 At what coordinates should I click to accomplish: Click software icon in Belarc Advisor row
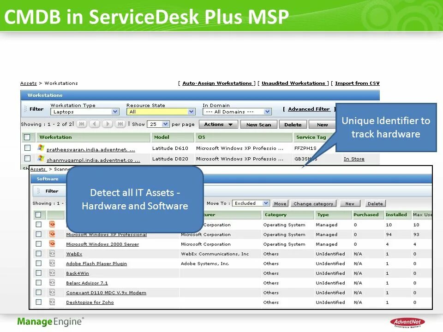52,283
